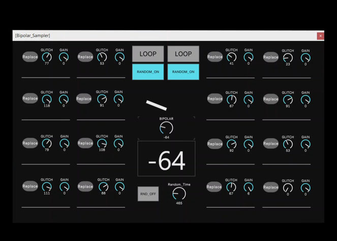The width and height of the screenshot is (337, 241).
Task: Click the Replace button beside Glitch 0 knob
Action: (271, 187)
